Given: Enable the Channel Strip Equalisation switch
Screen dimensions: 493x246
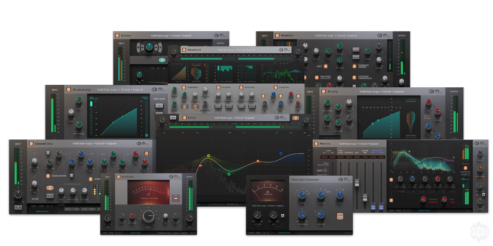Looking at the screenshot, I should 48,176.
